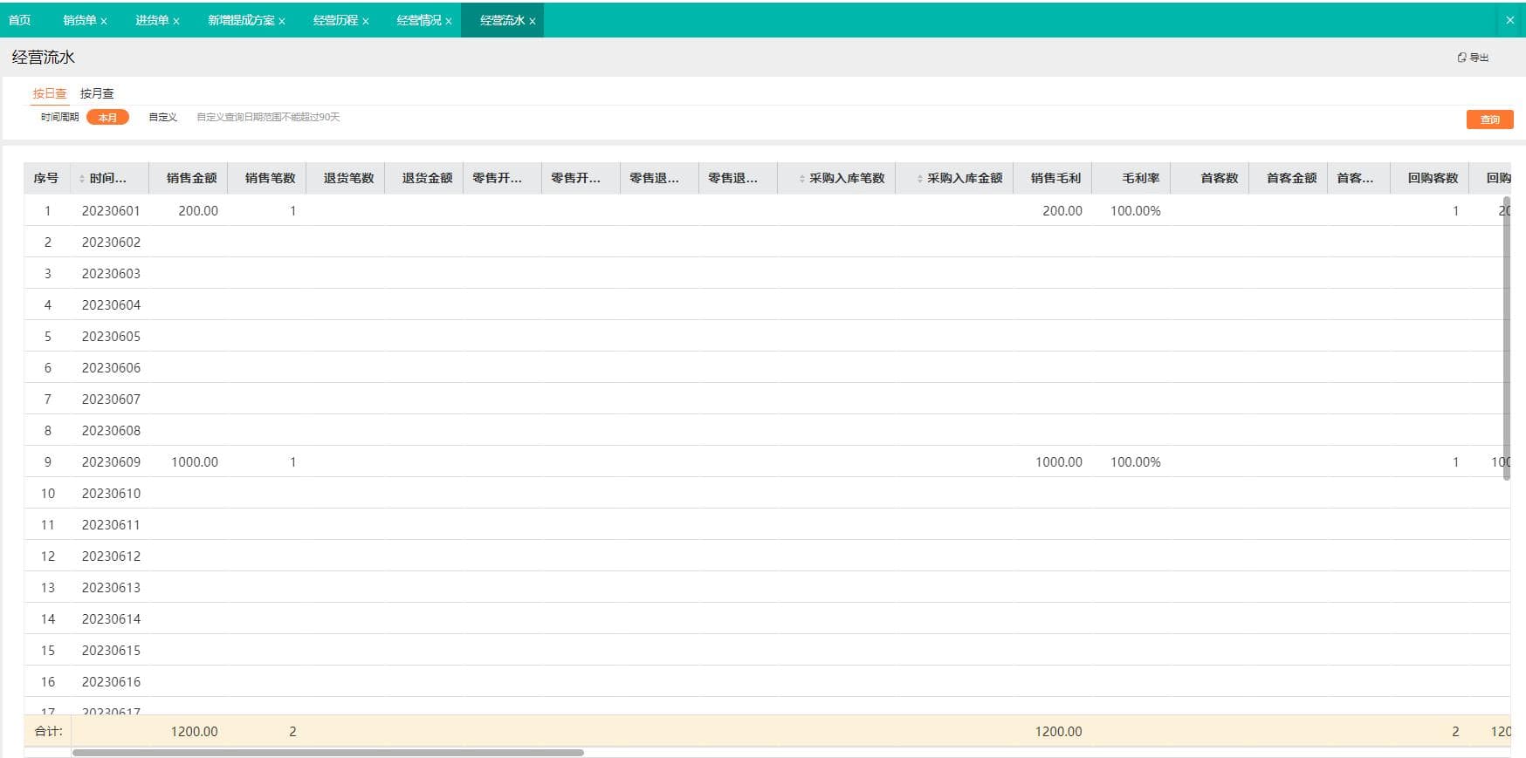Click the 序号 column header
This screenshot has height=758, width=1526.
46,178
